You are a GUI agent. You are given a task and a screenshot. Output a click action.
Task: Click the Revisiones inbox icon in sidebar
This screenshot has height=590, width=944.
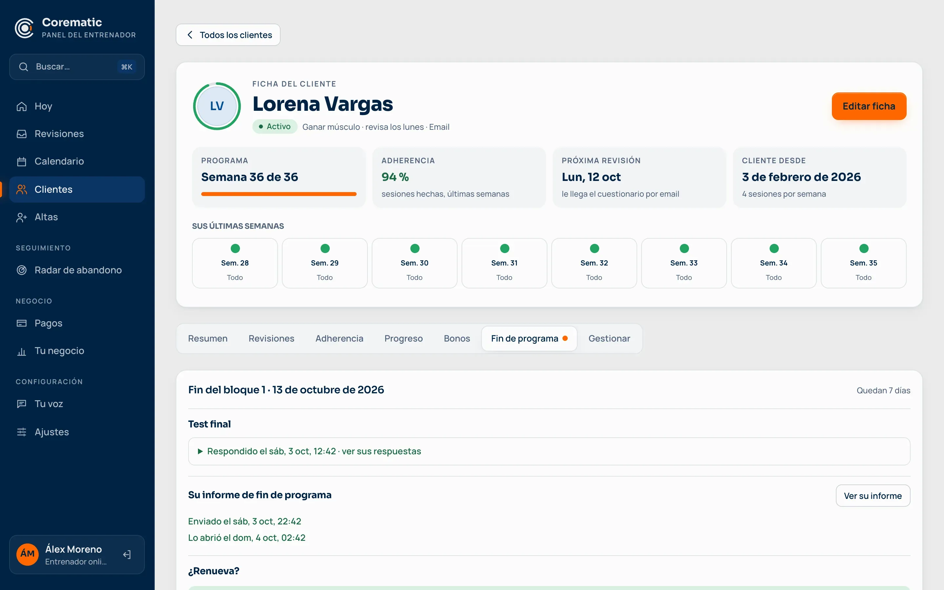(x=21, y=134)
